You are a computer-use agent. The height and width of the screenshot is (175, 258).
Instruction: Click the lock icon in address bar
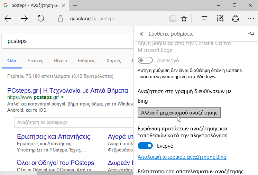61,18
